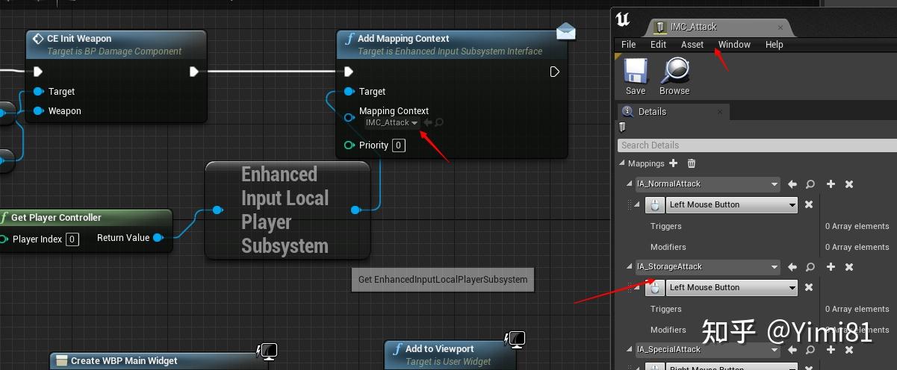Collapse the IA_SpecialAttack mapping row
Image resolution: width=897 pixels, height=370 pixels.
pos(630,350)
